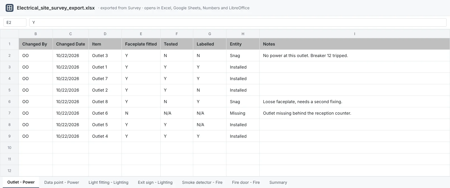Open the Exit sign - Lighting sheet
Screen dimensions: 450x188
tap(155, 182)
